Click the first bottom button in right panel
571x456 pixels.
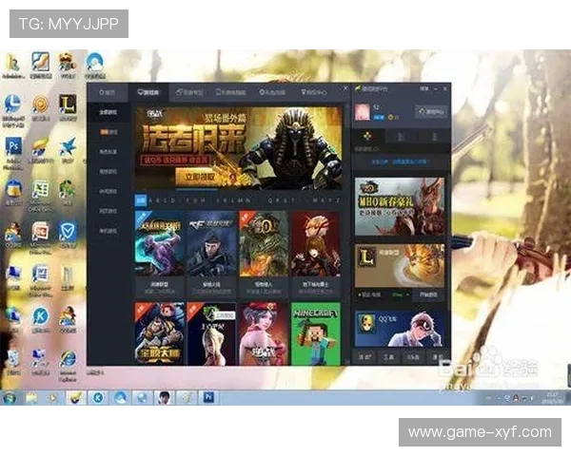(x=364, y=357)
